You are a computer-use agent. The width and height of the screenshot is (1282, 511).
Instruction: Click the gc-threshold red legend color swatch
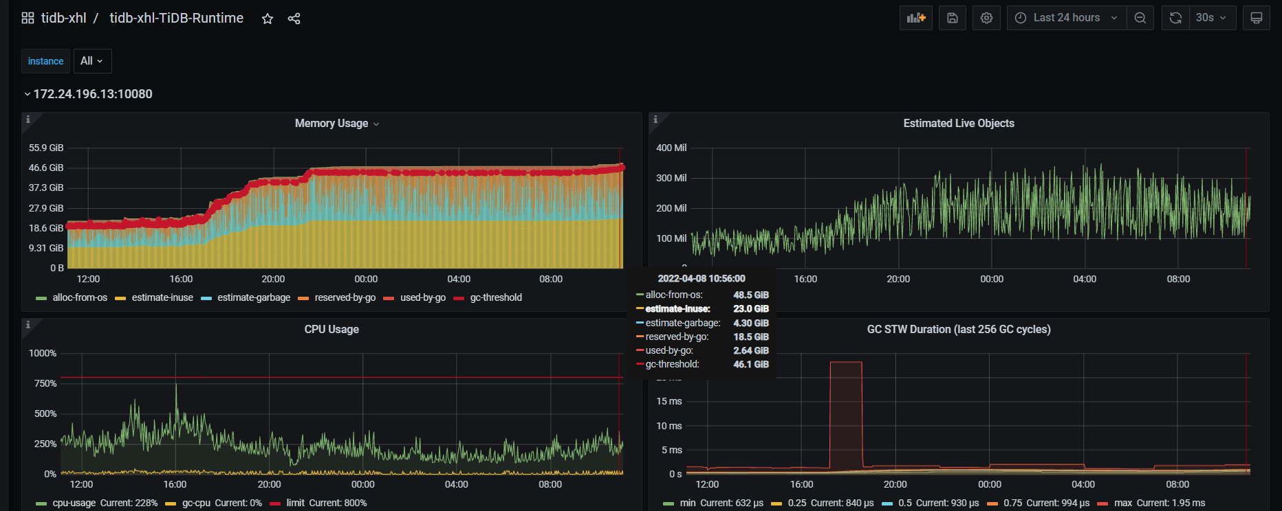459,298
